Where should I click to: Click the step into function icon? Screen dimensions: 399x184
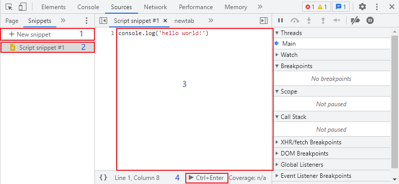[309, 20]
